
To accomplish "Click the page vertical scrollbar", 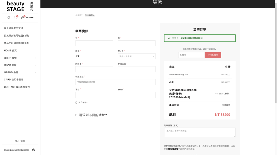I will point(276,53).
